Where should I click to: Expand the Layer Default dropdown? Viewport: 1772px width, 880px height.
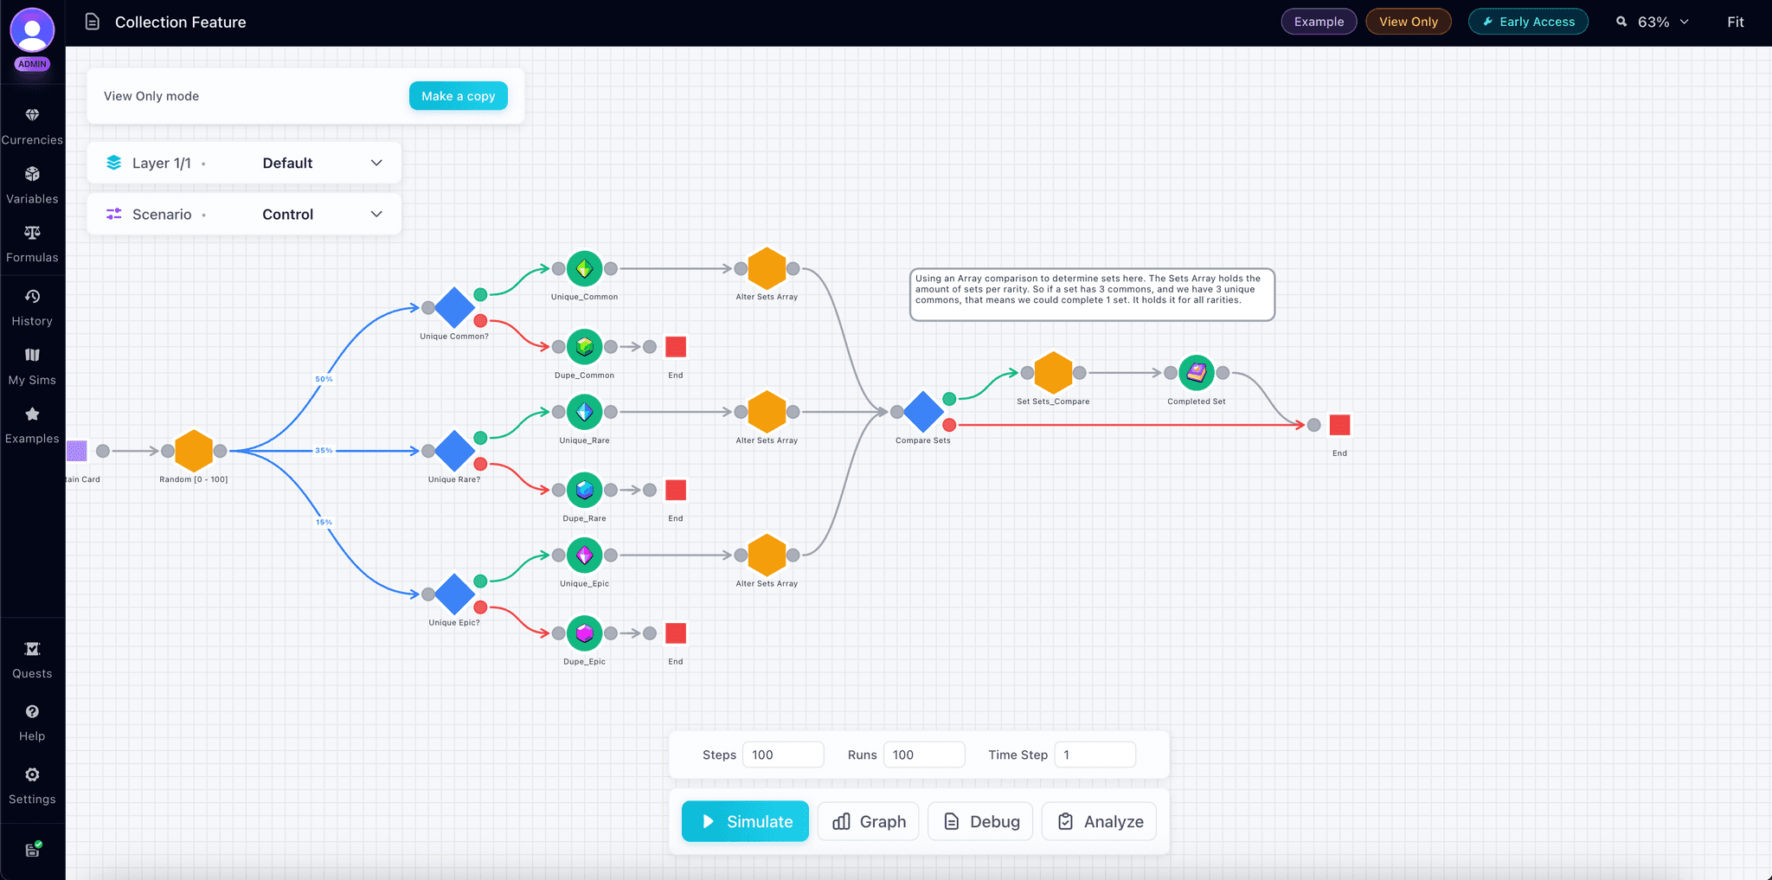pos(376,163)
